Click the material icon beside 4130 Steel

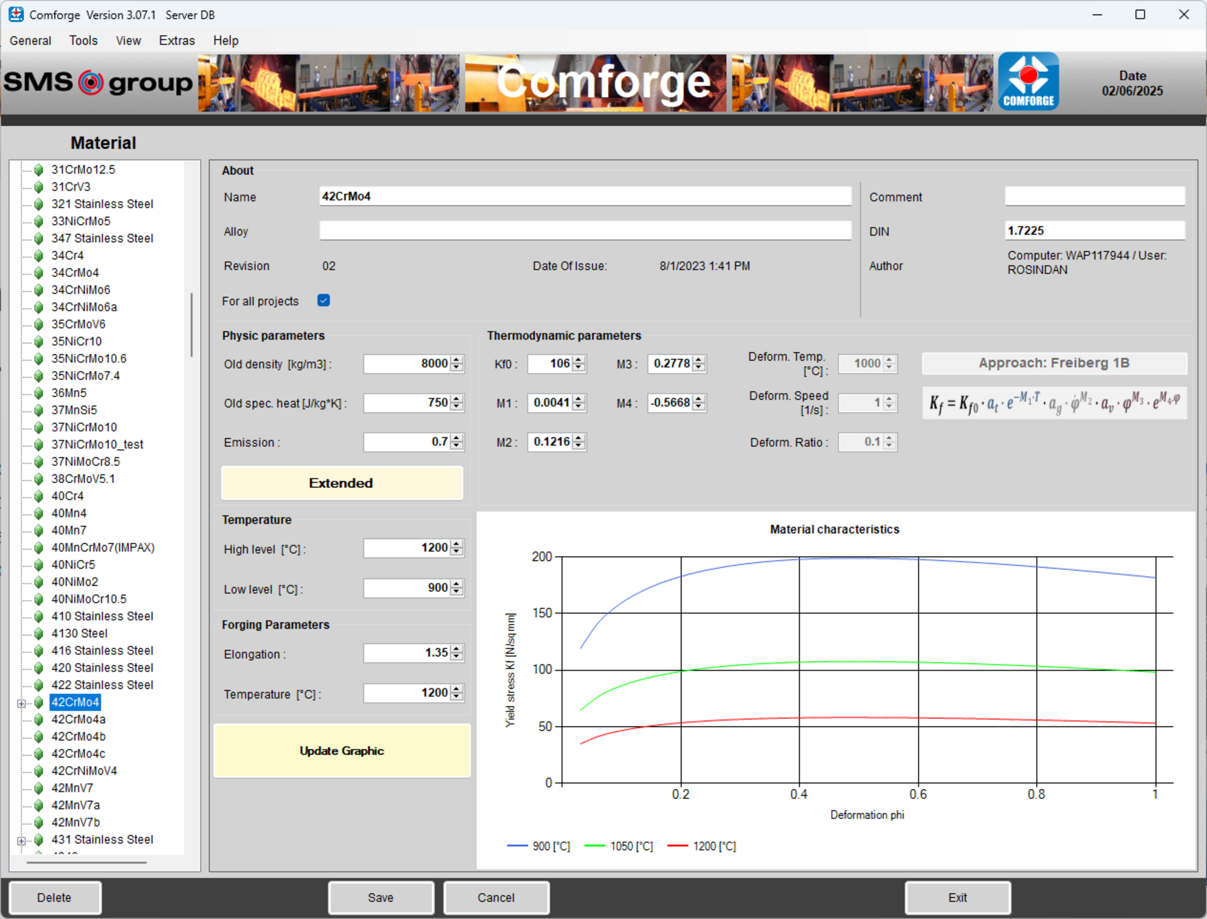[38, 633]
